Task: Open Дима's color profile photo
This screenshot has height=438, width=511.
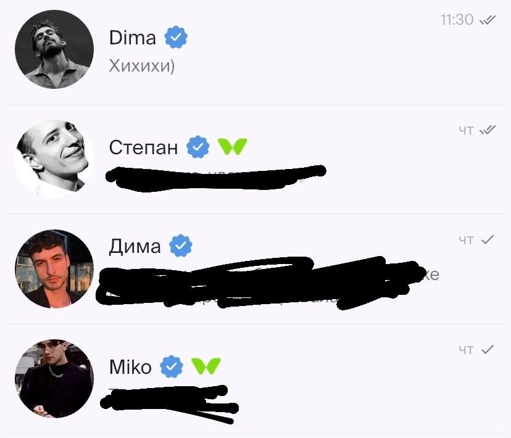Action: [x=54, y=269]
